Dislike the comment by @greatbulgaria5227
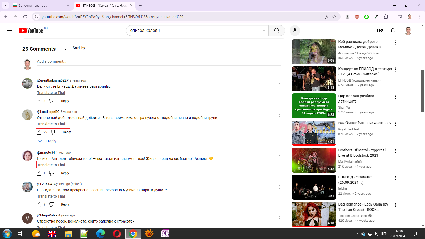Viewport: 425px width, 239px height. tap(52, 101)
